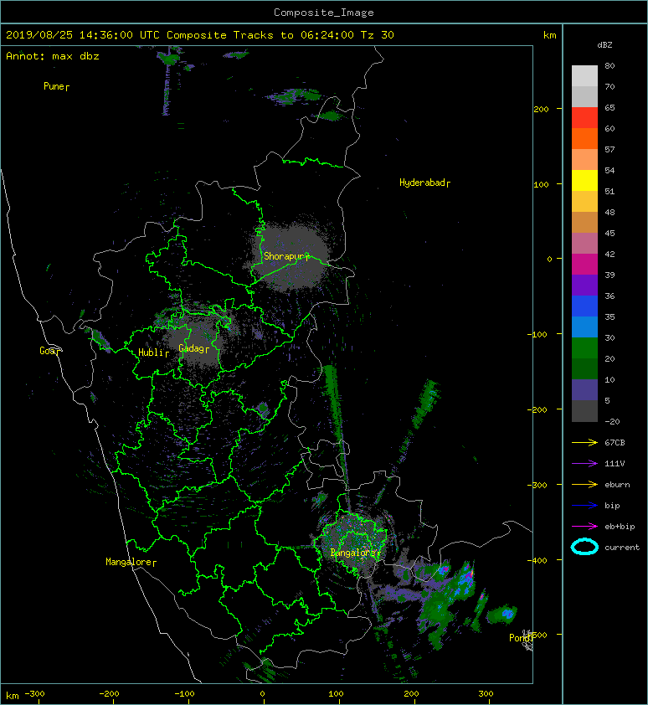This screenshot has width=648, height=705.
Task: Click the magenta 42 dBZ color swatch
Action: 584,265
